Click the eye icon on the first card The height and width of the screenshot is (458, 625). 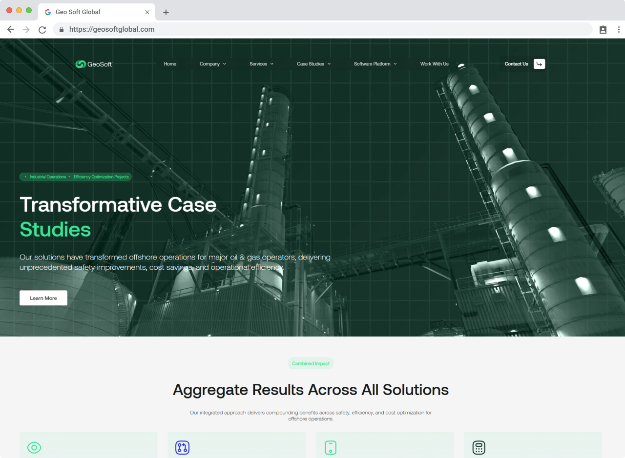(x=34, y=447)
